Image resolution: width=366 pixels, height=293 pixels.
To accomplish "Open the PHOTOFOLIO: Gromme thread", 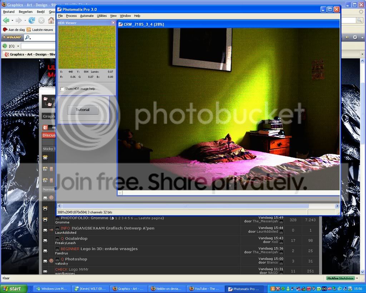I will click(84, 218).
